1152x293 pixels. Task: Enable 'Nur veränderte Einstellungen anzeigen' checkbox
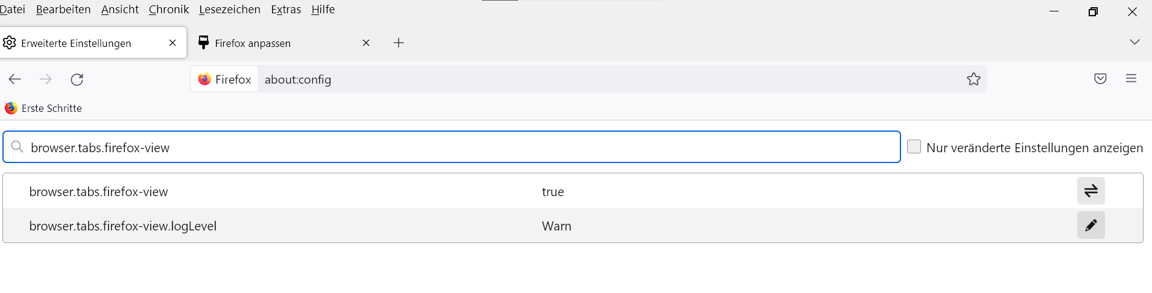(914, 147)
